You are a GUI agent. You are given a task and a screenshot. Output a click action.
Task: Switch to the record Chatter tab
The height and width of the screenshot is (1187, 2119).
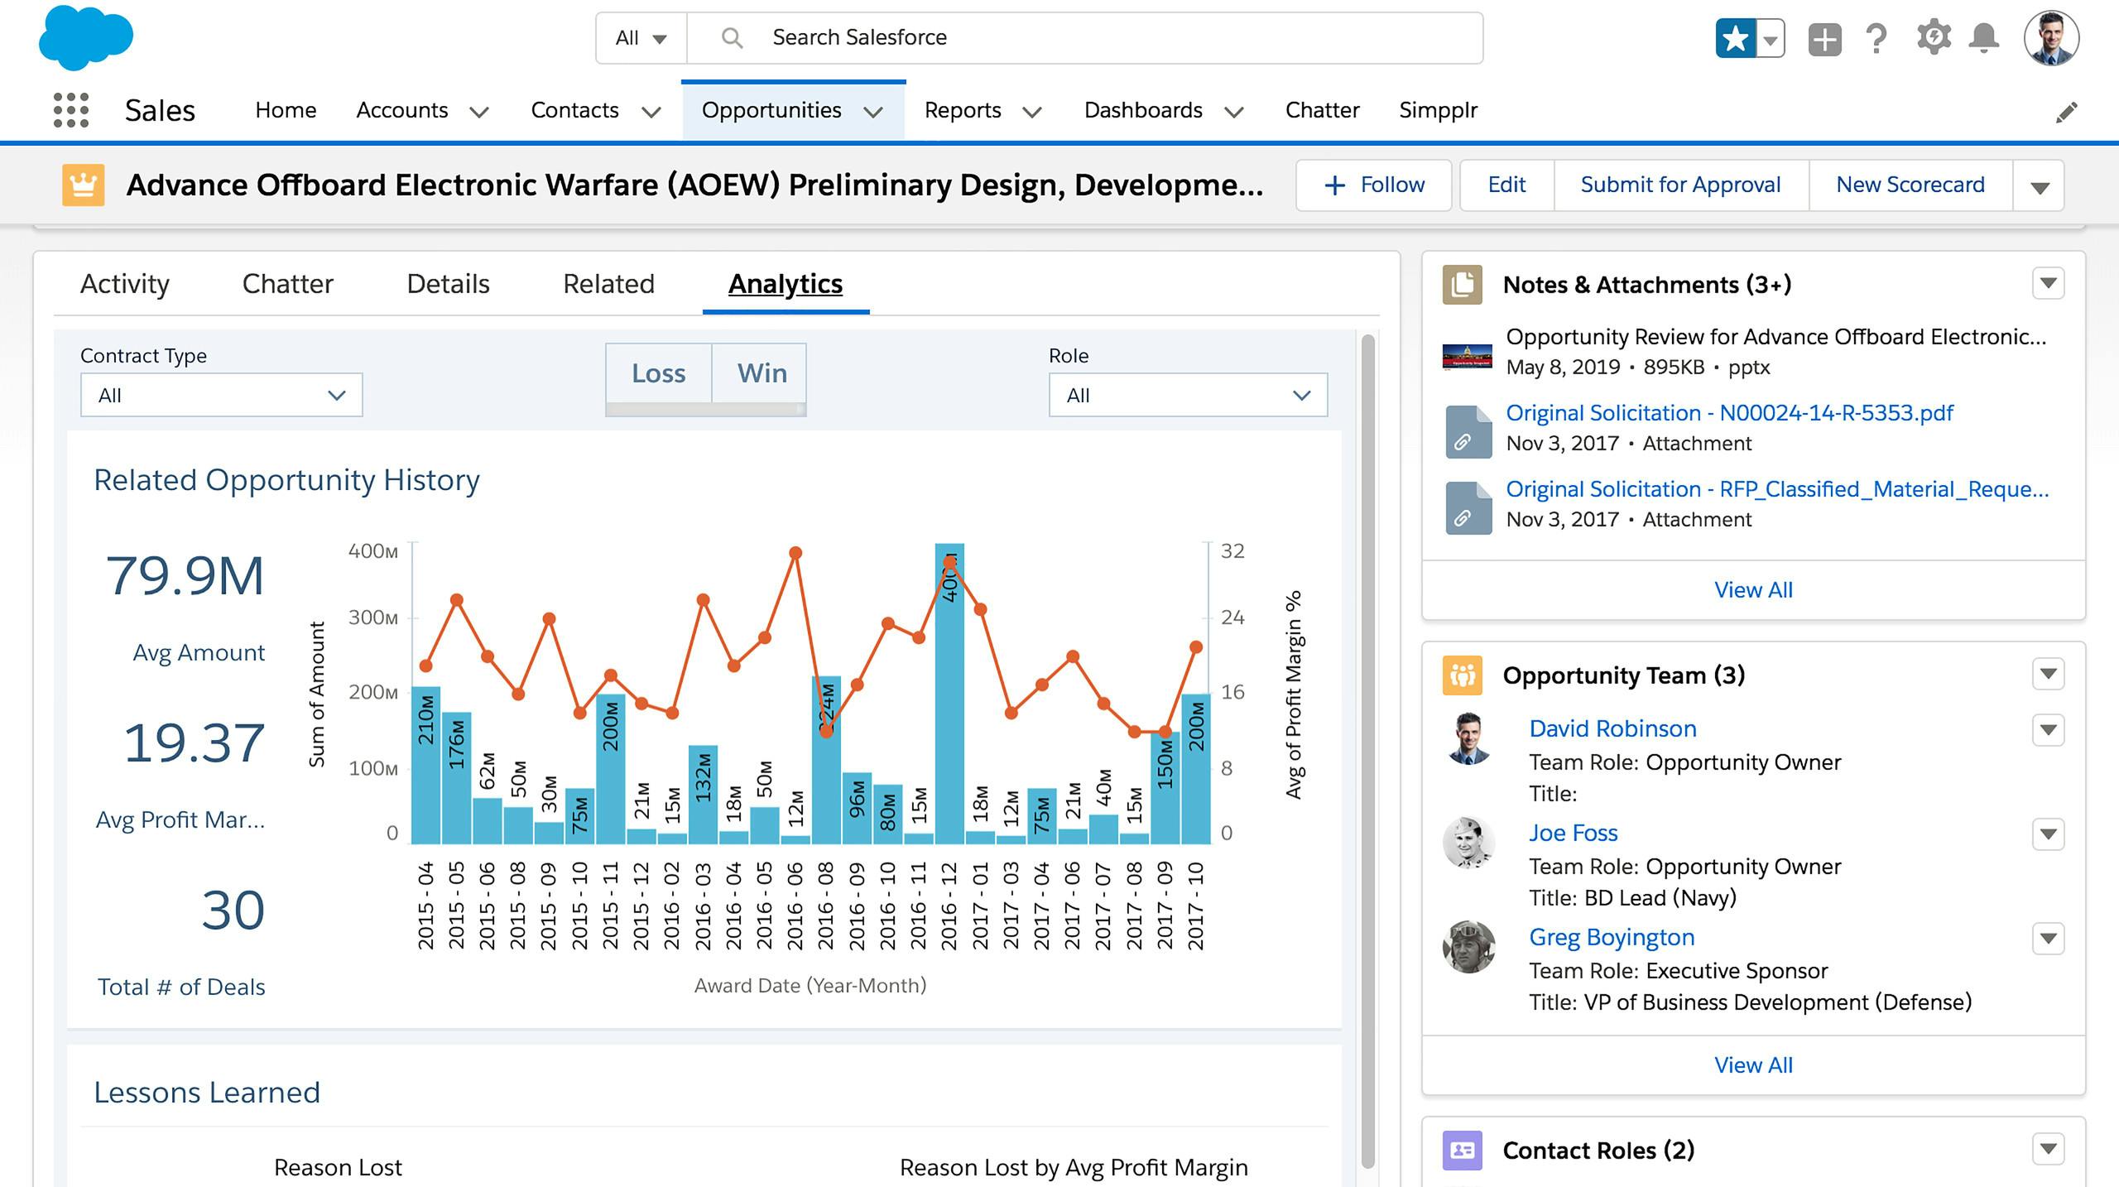point(288,284)
